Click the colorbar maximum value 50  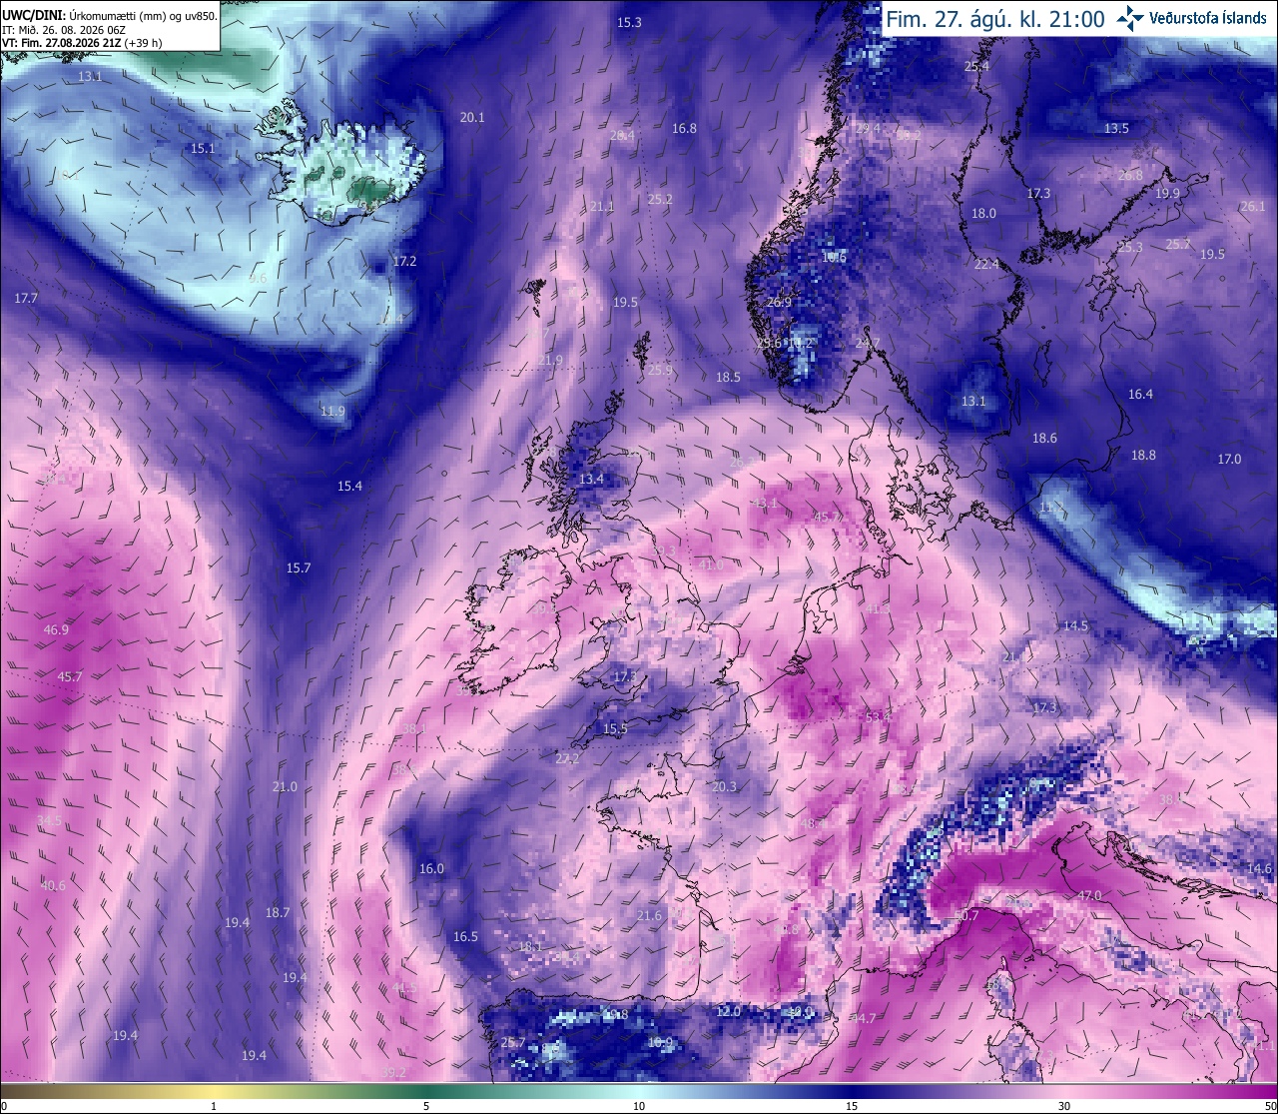[x=1269, y=1106]
